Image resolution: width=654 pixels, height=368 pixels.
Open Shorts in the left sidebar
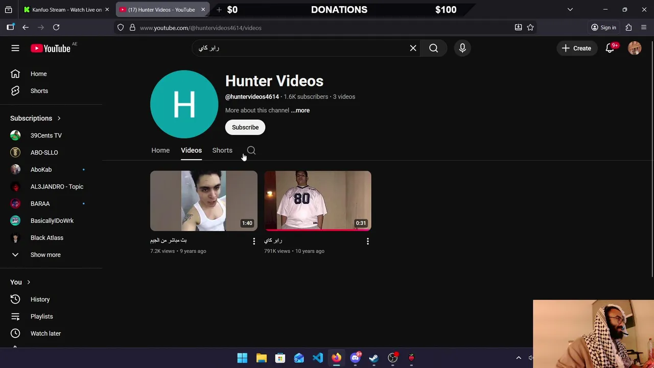click(51, 91)
